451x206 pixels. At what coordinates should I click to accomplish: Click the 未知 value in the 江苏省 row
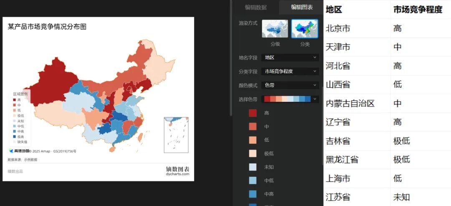402,197
